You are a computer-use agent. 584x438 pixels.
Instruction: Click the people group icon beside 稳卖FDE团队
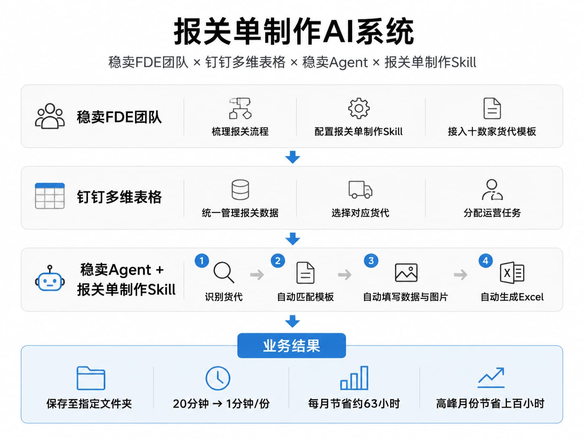[x=50, y=116]
